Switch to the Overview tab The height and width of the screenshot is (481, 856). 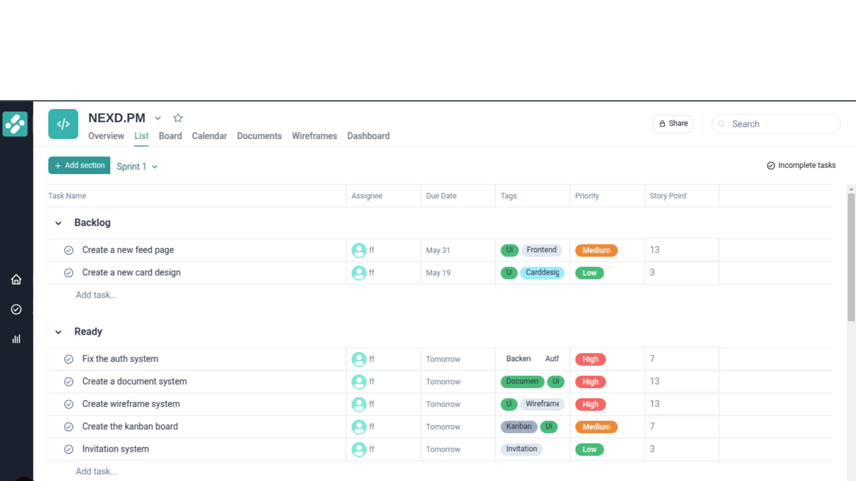(106, 136)
